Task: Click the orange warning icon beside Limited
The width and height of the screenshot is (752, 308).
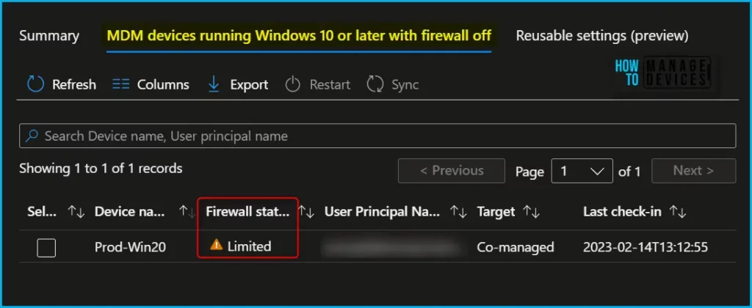Action: click(x=217, y=245)
